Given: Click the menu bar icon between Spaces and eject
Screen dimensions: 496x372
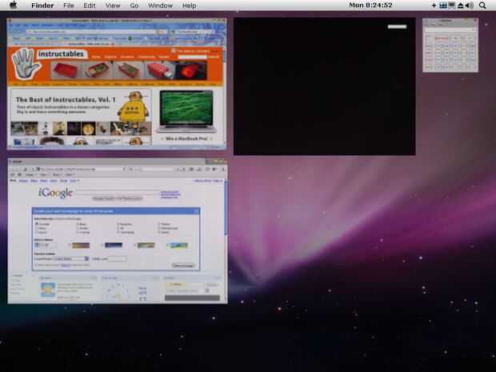Looking at the screenshot, I should coord(452,6).
